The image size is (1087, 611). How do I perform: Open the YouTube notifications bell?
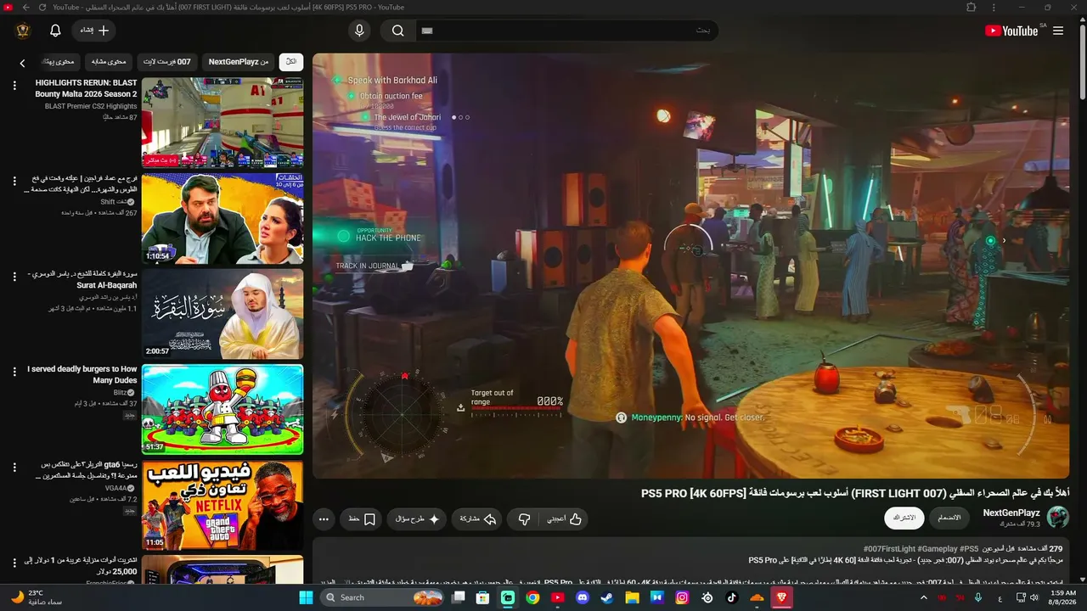tap(55, 31)
